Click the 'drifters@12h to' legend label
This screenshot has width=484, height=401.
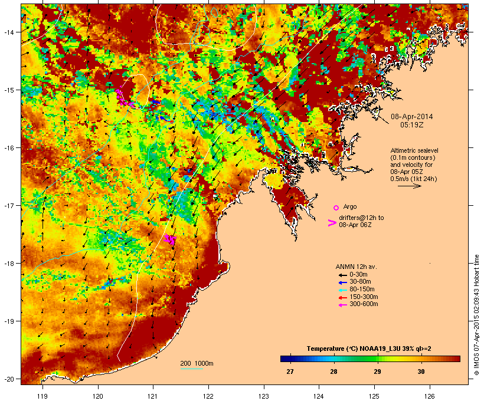[x=361, y=218]
